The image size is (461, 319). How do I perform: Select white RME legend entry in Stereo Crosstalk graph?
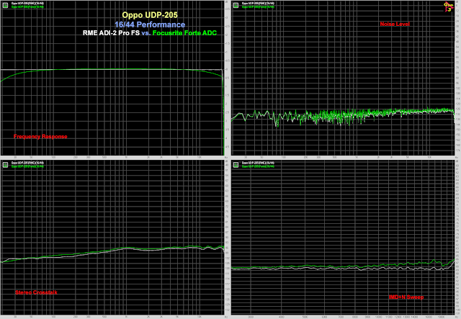(27, 163)
